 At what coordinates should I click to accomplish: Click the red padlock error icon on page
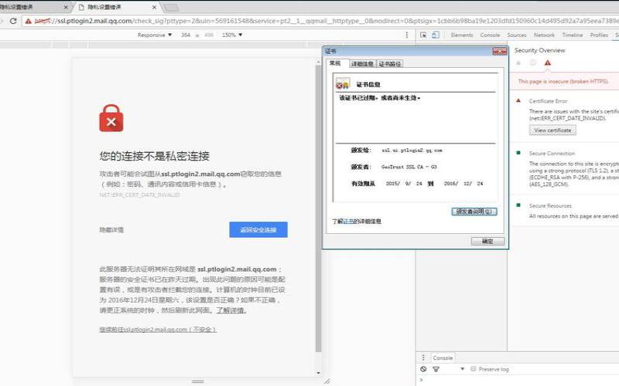pos(111,118)
